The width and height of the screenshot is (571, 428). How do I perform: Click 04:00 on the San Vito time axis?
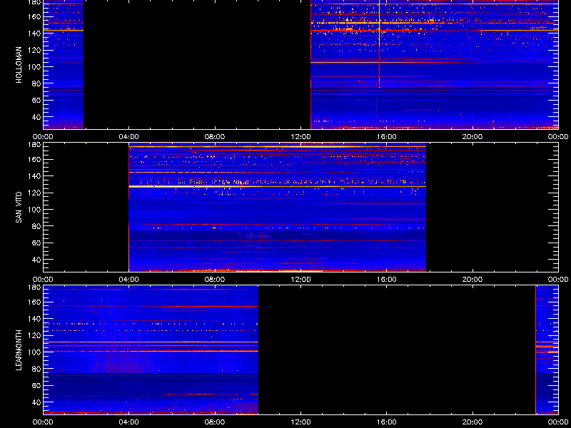(129, 280)
